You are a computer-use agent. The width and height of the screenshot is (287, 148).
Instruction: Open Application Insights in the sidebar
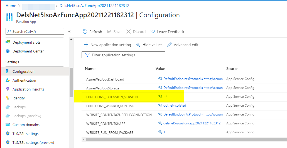[x=28, y=89]
